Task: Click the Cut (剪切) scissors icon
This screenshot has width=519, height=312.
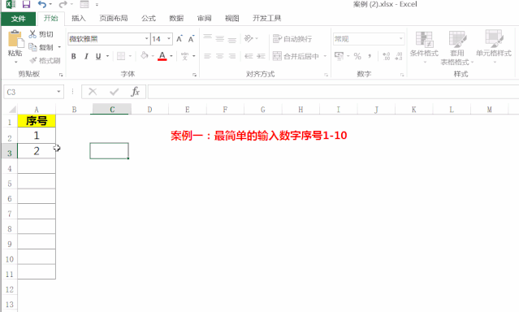Action: tap(32, 34)
